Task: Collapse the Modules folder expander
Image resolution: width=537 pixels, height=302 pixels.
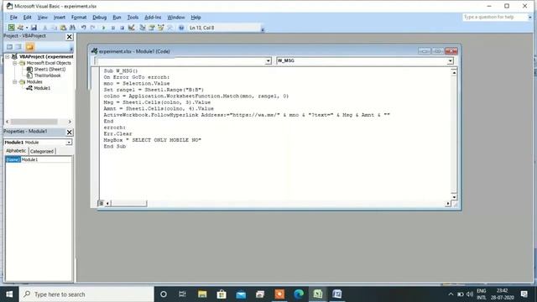Action: [15, 82]
